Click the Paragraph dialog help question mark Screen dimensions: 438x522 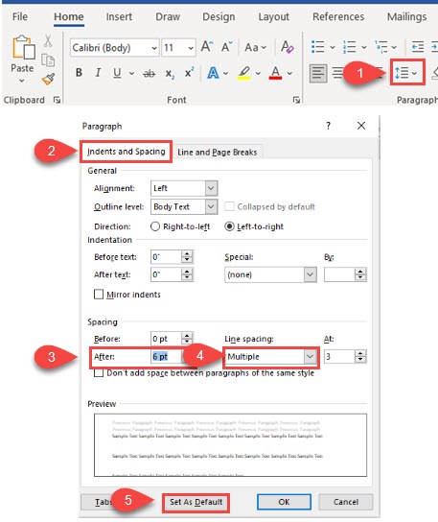click(328, 126)
